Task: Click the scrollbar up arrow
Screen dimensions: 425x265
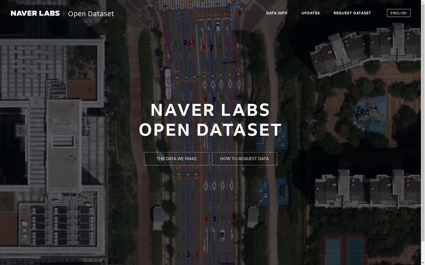Action: [x=423, y=2]
